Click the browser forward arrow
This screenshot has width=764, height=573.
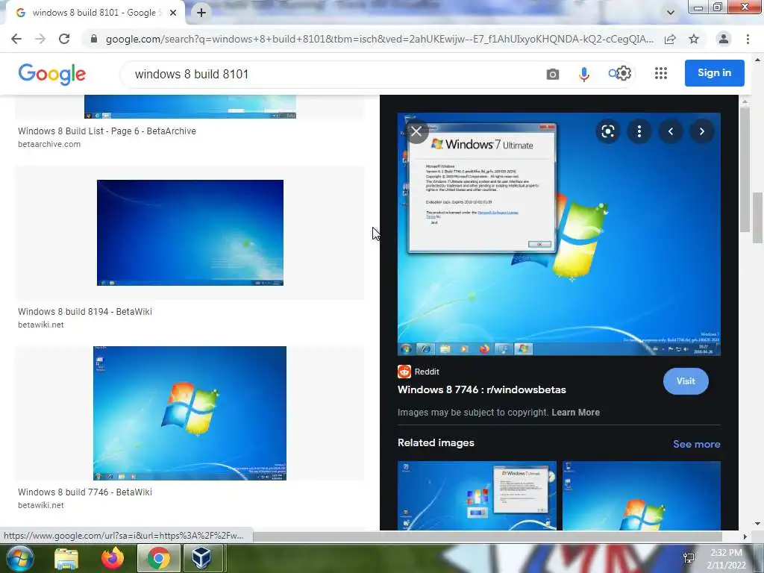(x=40, y=39)
